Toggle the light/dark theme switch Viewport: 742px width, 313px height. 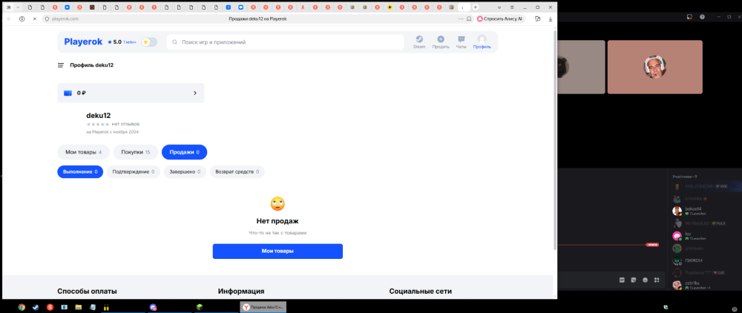tap(149, 42)
